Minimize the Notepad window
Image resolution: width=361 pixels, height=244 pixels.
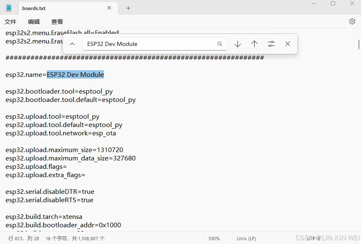pyautogui.click(x=314, y=3)
